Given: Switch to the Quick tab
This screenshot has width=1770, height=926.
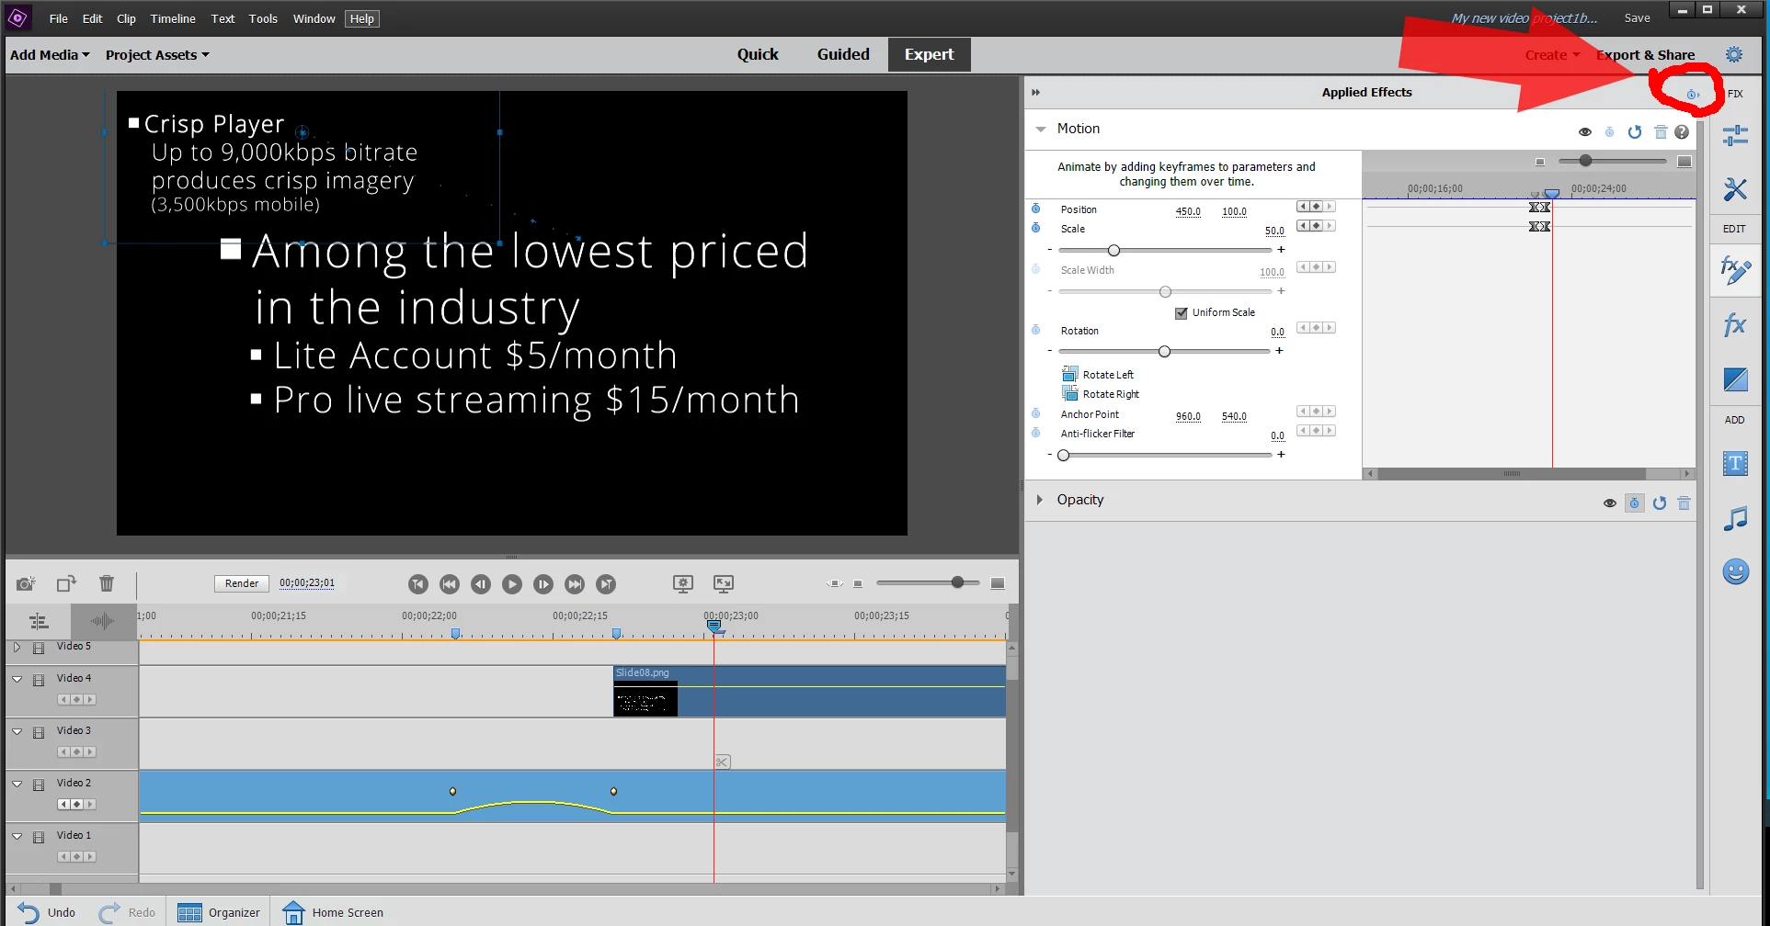Looking at the screenshot, I should (758, 54).
